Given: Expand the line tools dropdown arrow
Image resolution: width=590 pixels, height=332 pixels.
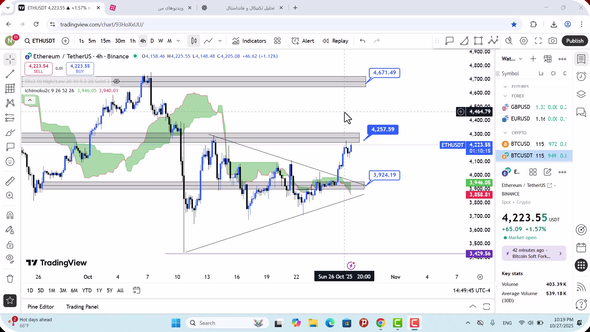Looking at the screenshot, I should click(x=220, y=41).
